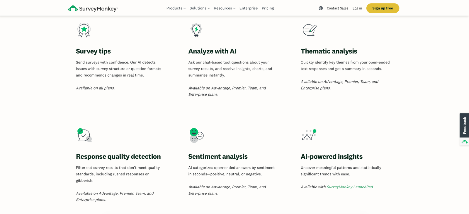Click the 'Uncover meaningful patterns' description
The image size is (469, 214).
341,171
